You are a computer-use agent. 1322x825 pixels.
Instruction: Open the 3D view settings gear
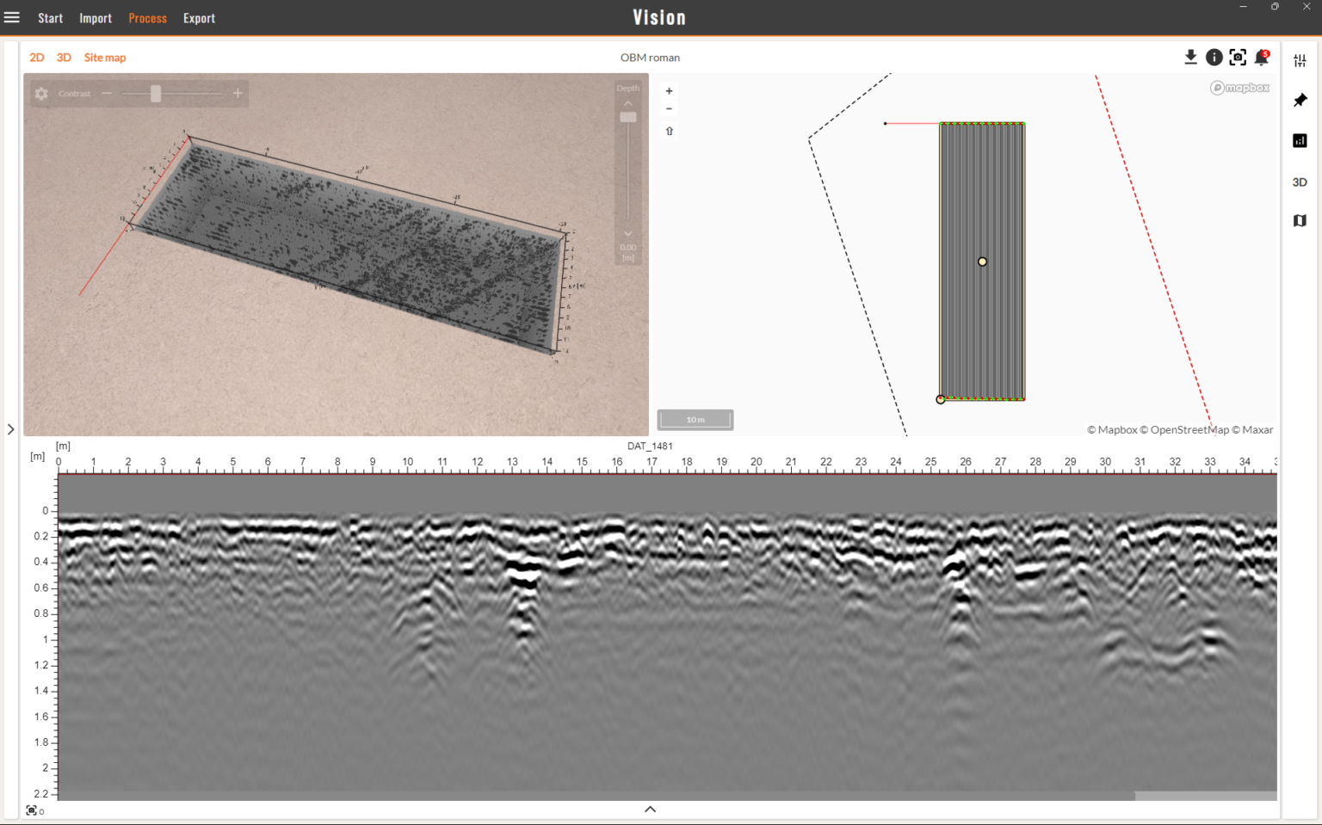pos(40,94)
